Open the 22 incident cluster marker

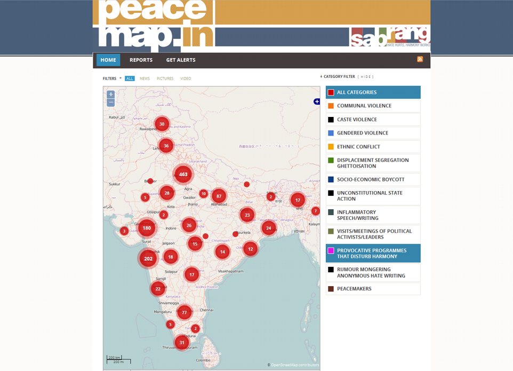(158, 289)
